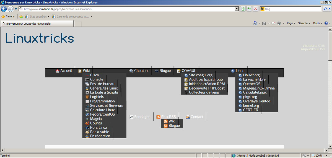Open the Contact menu item
Viewport: 332px width, 158px height.
click(x=194, y=117)
